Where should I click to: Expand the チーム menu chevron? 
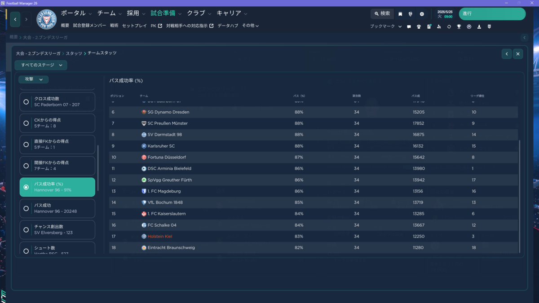pyautogui.click(x=119, y=14)
